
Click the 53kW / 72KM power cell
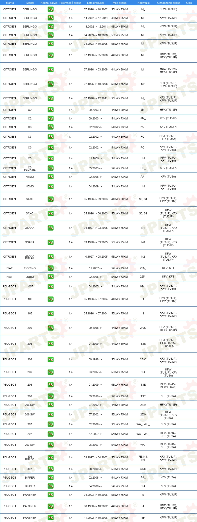tap(120, 424)
